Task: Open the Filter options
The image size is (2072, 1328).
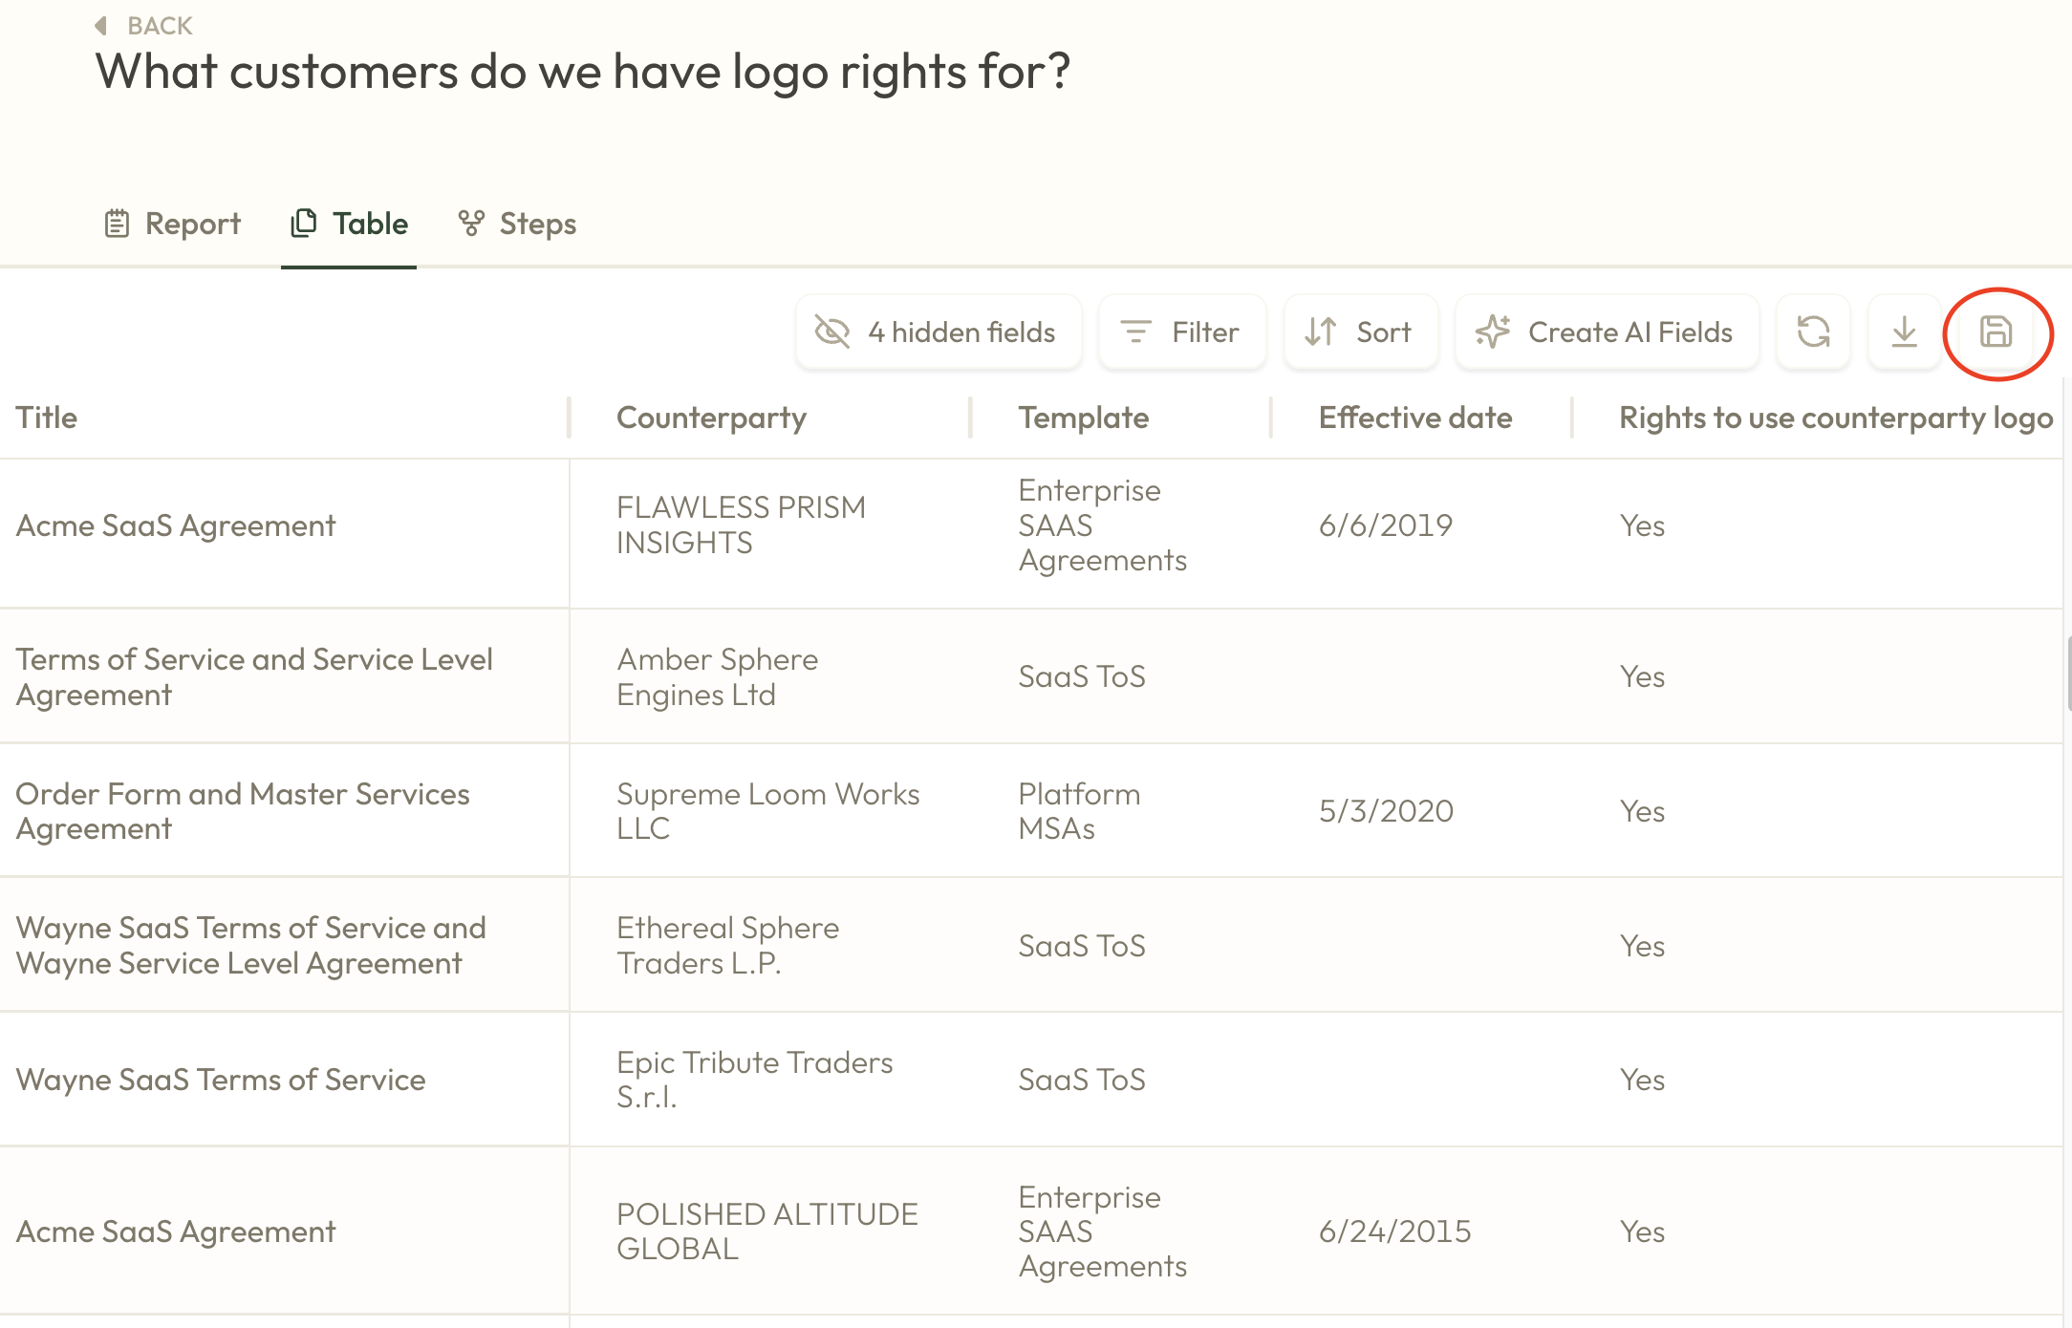Action: click(1181, 332)
